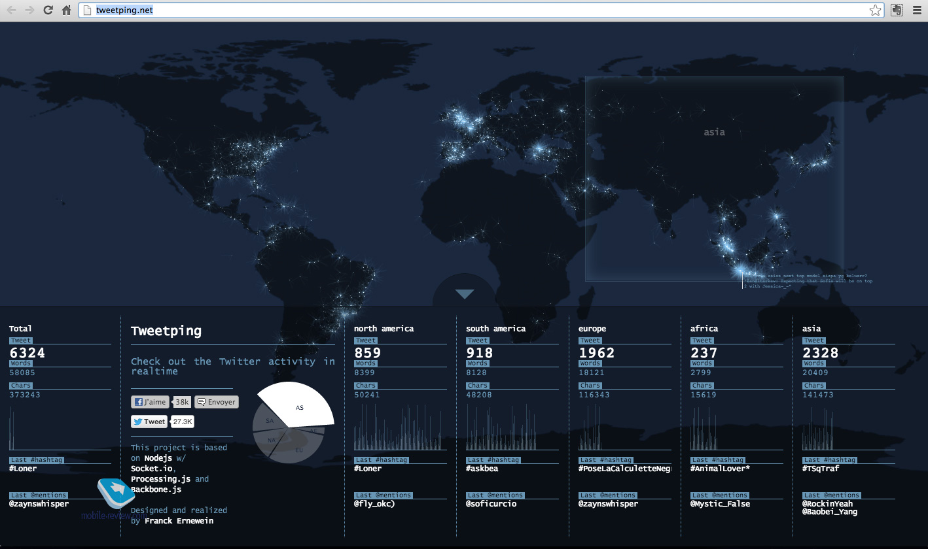Viewport: 928px width, 549px height.
Task: Click the Facebook Envoyer send button
Action: click(217, 402)
